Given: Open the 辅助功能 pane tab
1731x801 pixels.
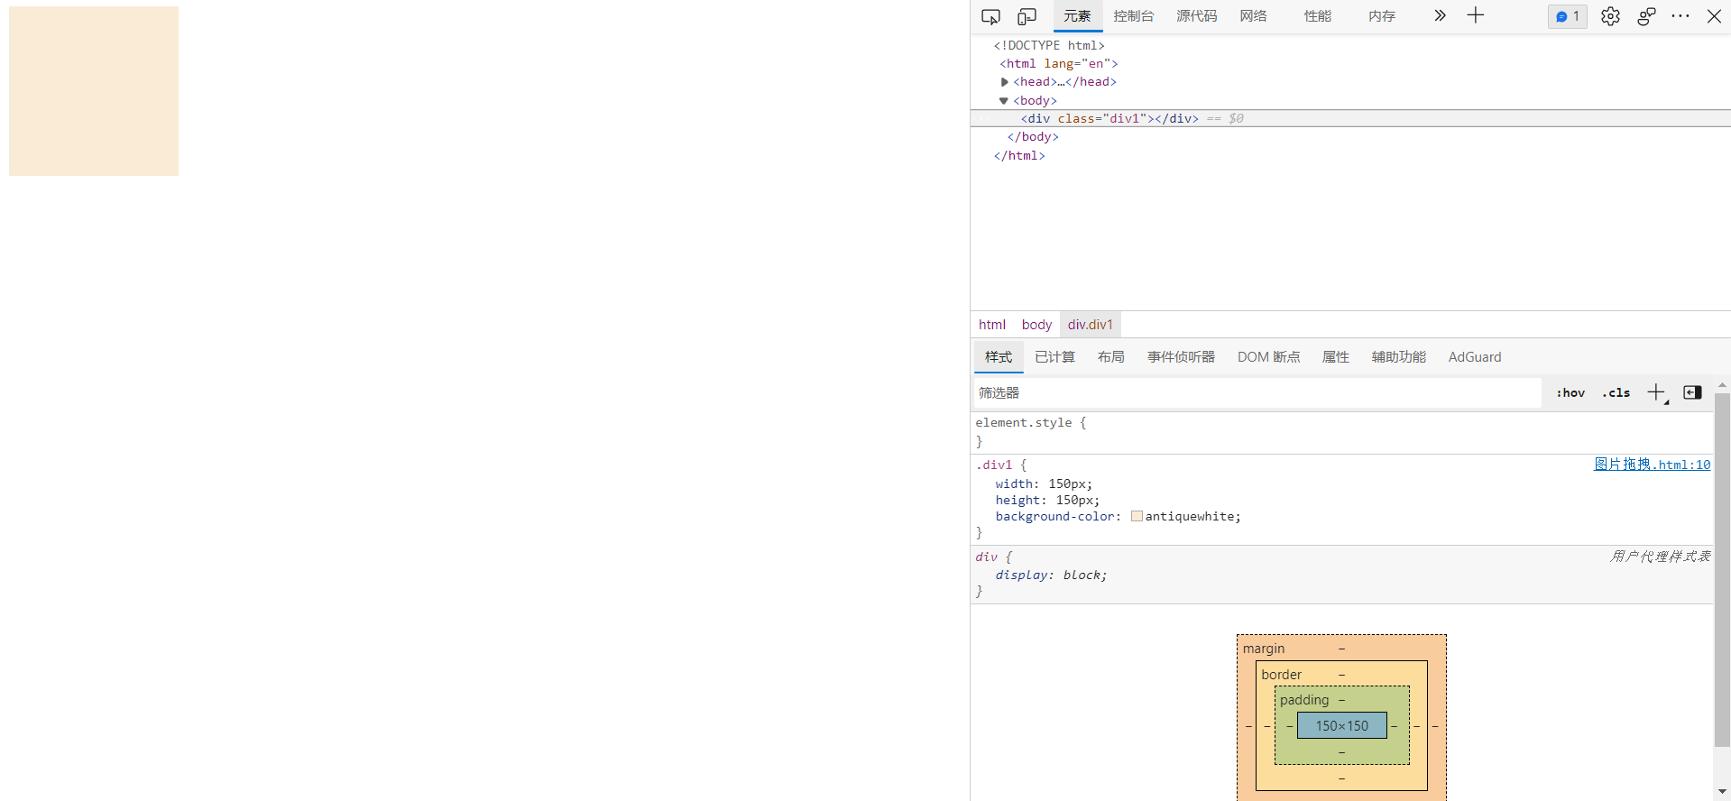Looking at the screenshot, I should coord(1398,357).
